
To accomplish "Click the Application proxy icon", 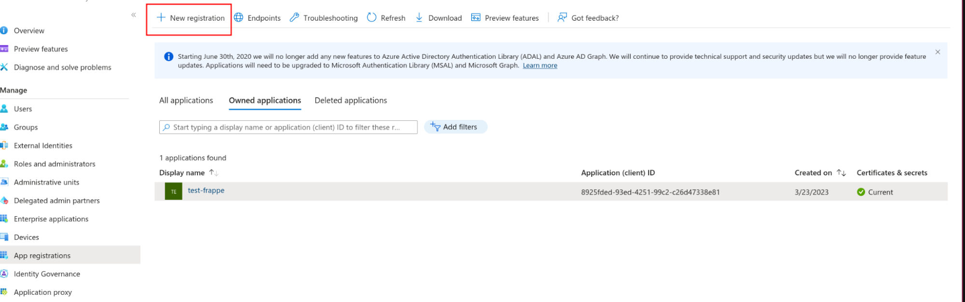I will (4, 292).
